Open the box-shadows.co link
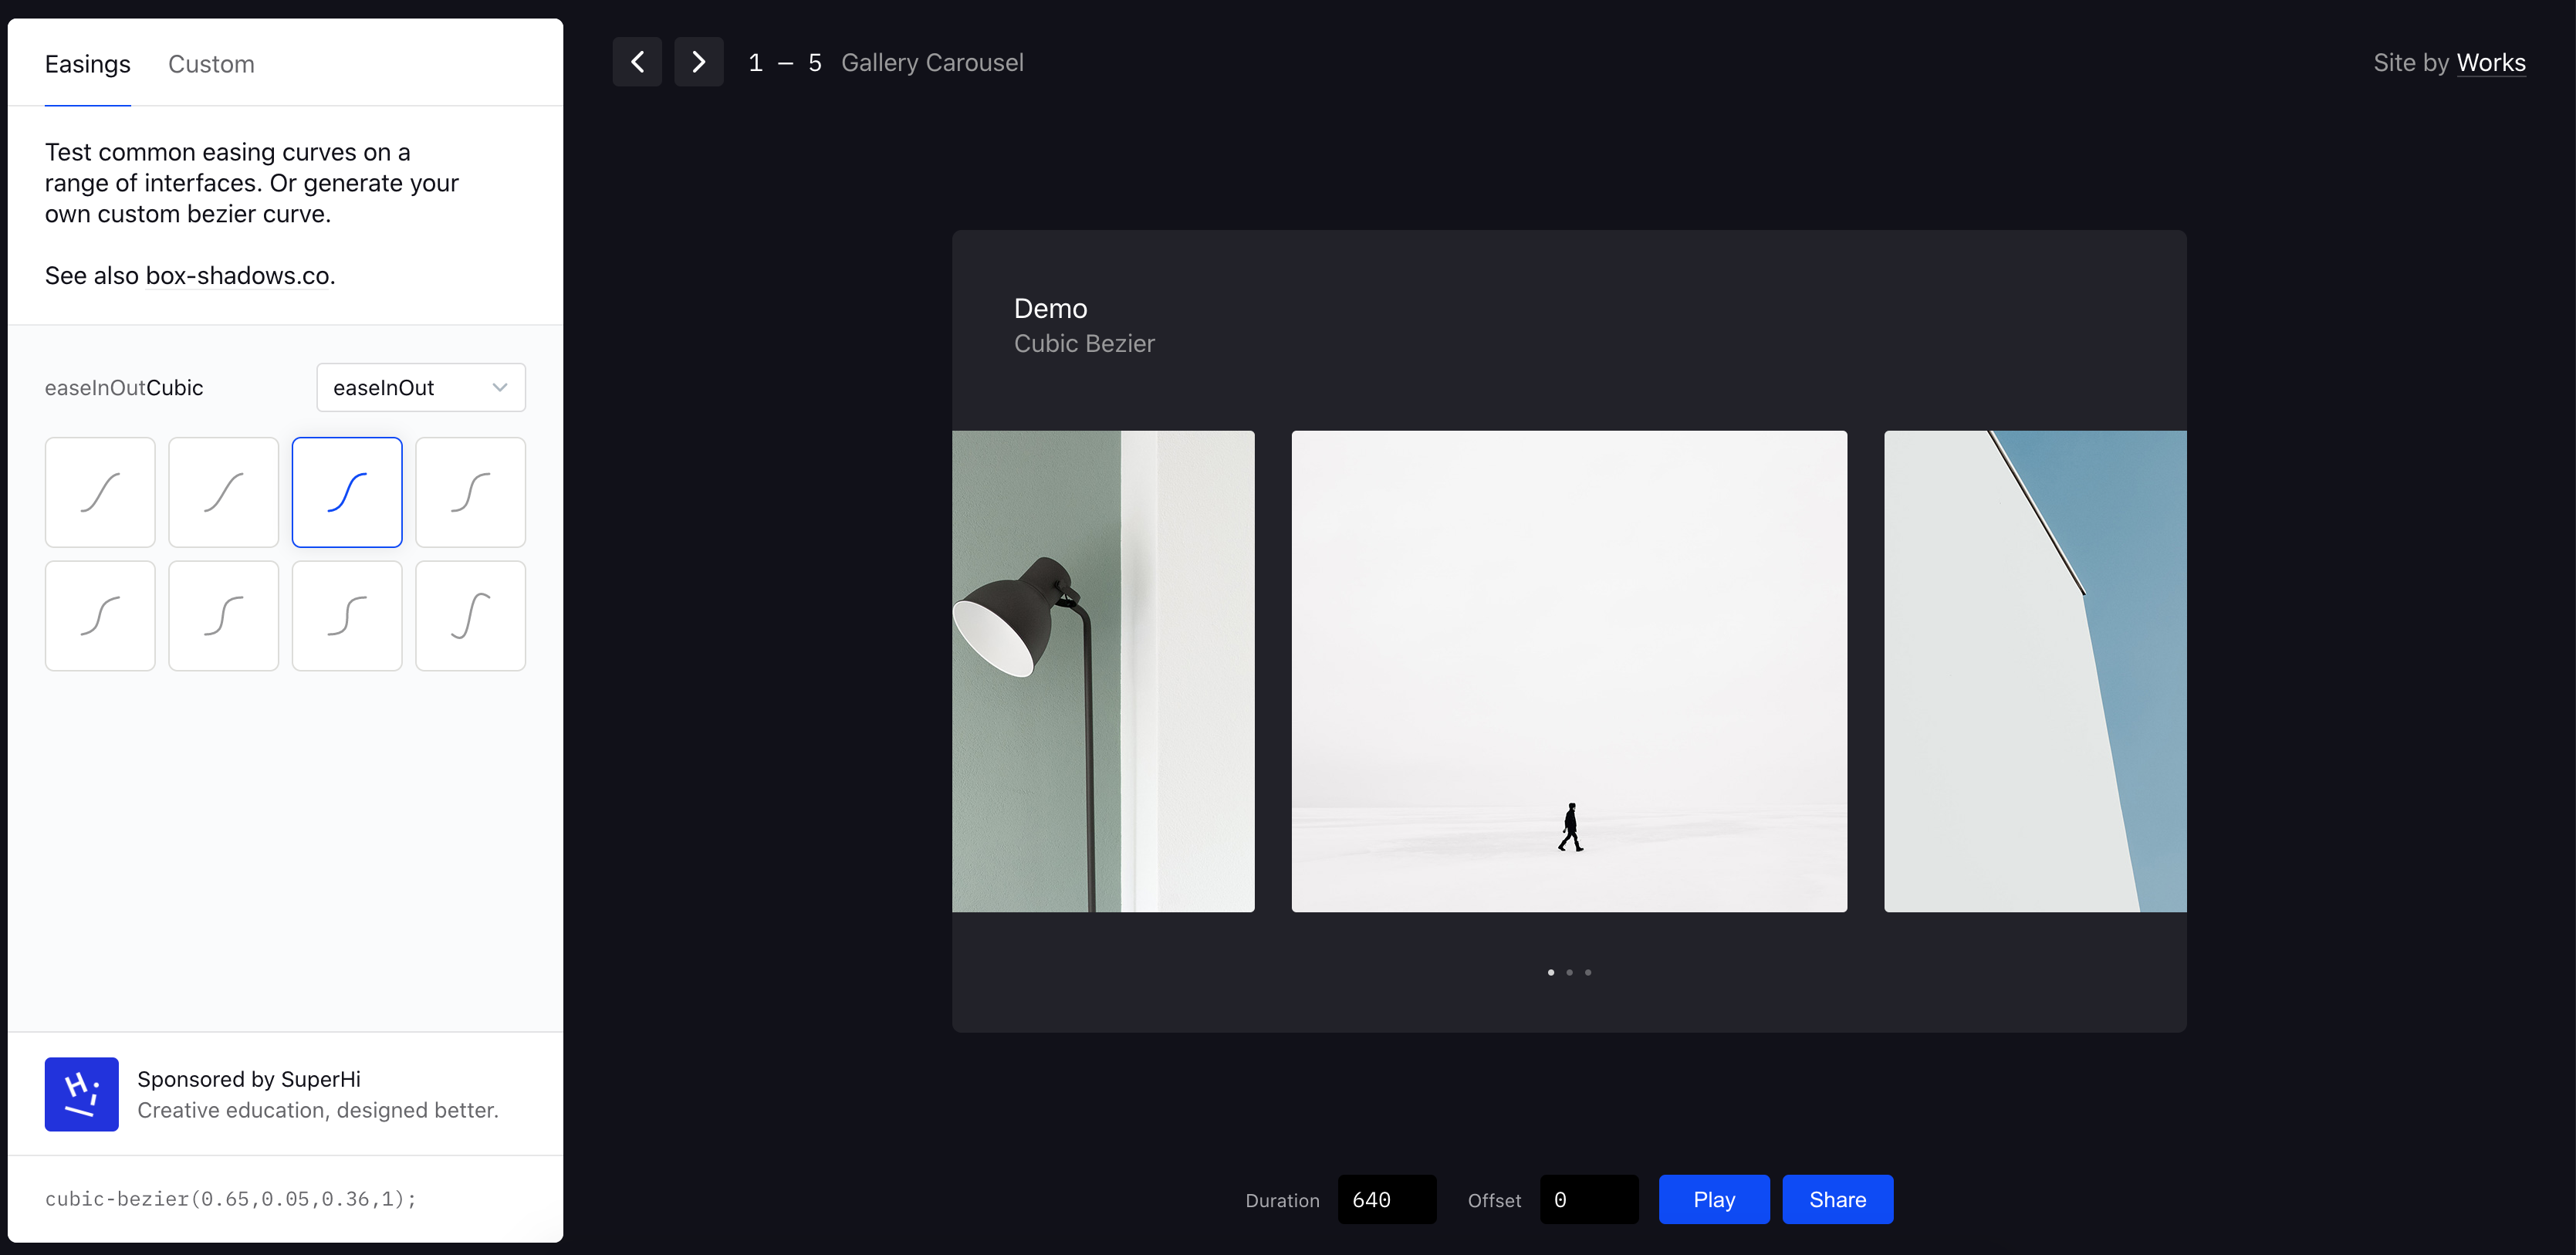Image resolution: width=2576 pixels, height=1255 pixels. (237, 275)
